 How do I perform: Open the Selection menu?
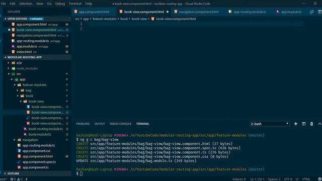(x=26, y=4)
